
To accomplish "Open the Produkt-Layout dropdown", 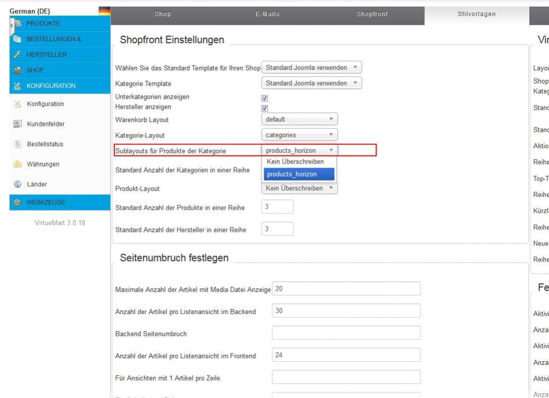I will pyautogui.click(x=299, y=188).
